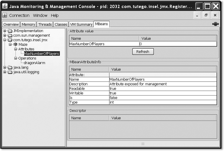Click the Refresh button
224x151 pixels.
click(x=143, y=51)
